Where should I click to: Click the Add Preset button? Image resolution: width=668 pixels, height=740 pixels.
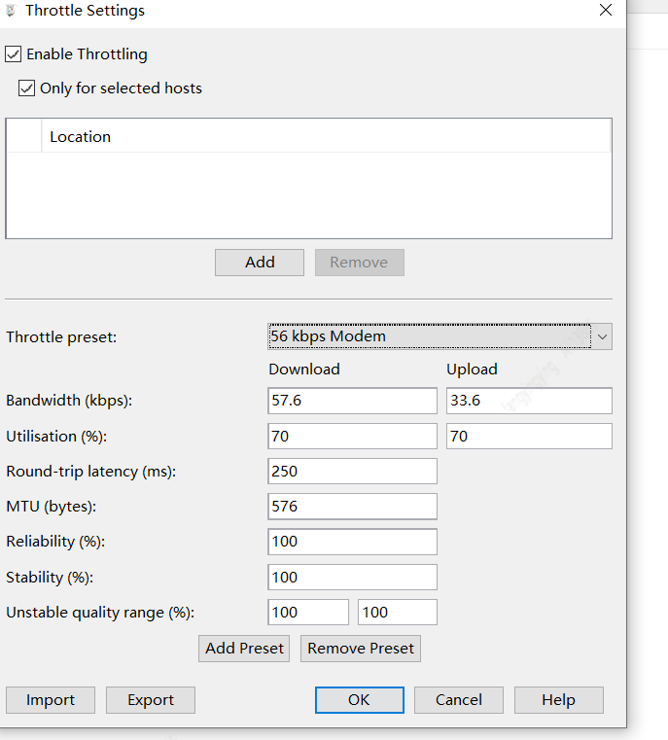(244, 649)
